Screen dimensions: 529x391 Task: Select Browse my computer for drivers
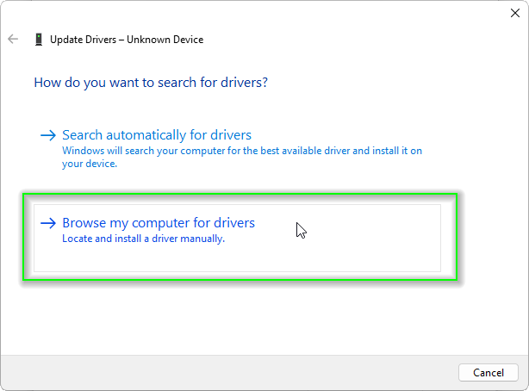click(158, 223)
